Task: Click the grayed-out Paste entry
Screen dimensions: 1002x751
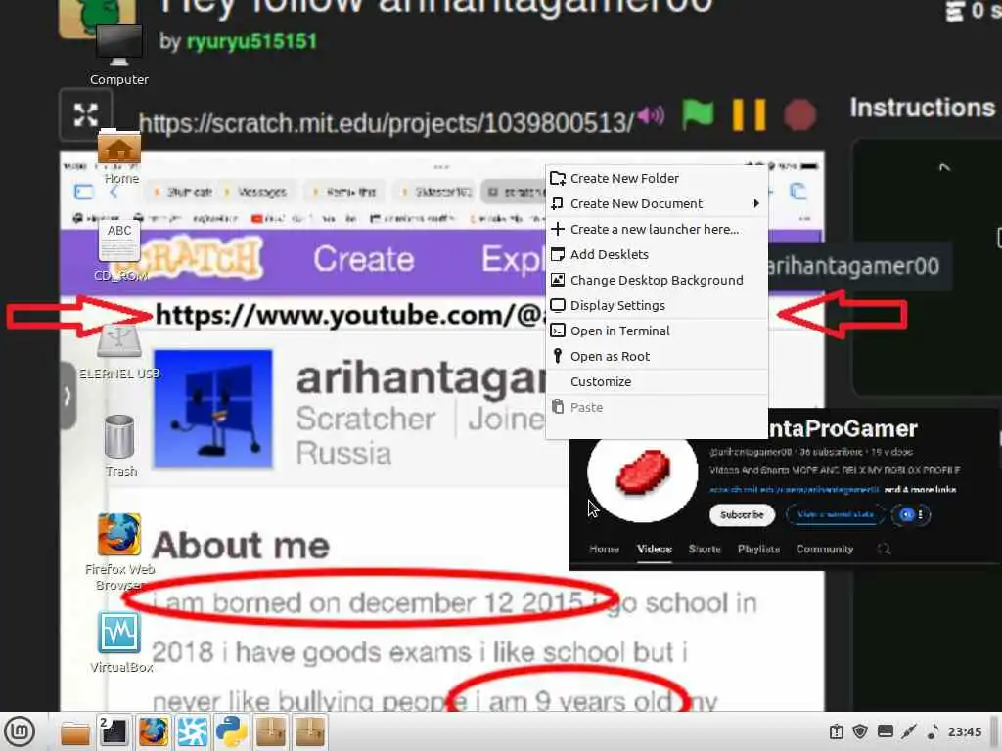Action: [x=657, y=408]
